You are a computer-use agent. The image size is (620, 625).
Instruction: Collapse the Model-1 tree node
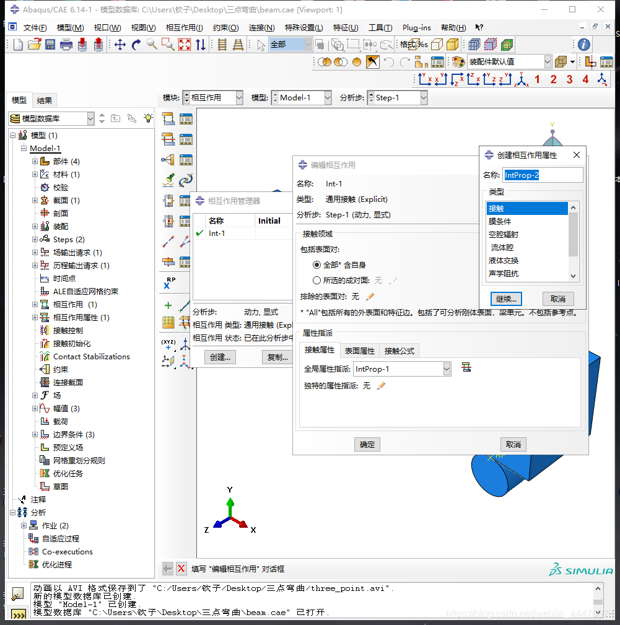click(24, 148)
